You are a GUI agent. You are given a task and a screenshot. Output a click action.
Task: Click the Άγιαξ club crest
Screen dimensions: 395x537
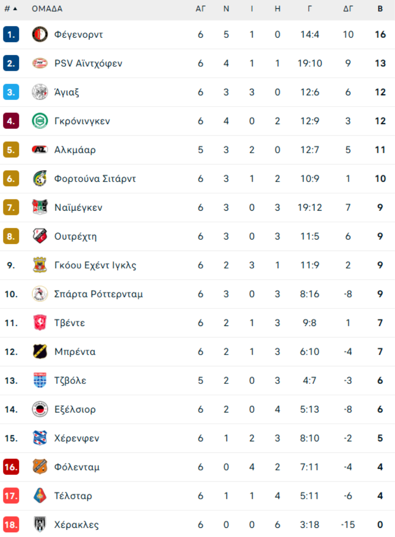pyautogui.click(x=40, y=92)
